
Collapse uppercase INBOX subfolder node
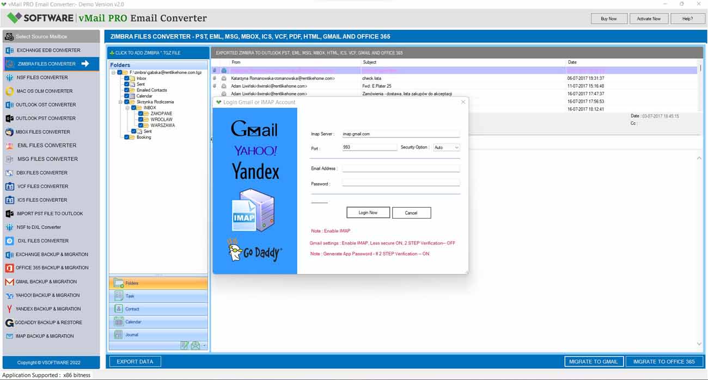[x=127, y=108]
